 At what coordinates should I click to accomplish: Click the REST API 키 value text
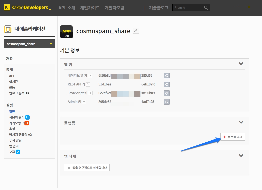tap(127, 84)
